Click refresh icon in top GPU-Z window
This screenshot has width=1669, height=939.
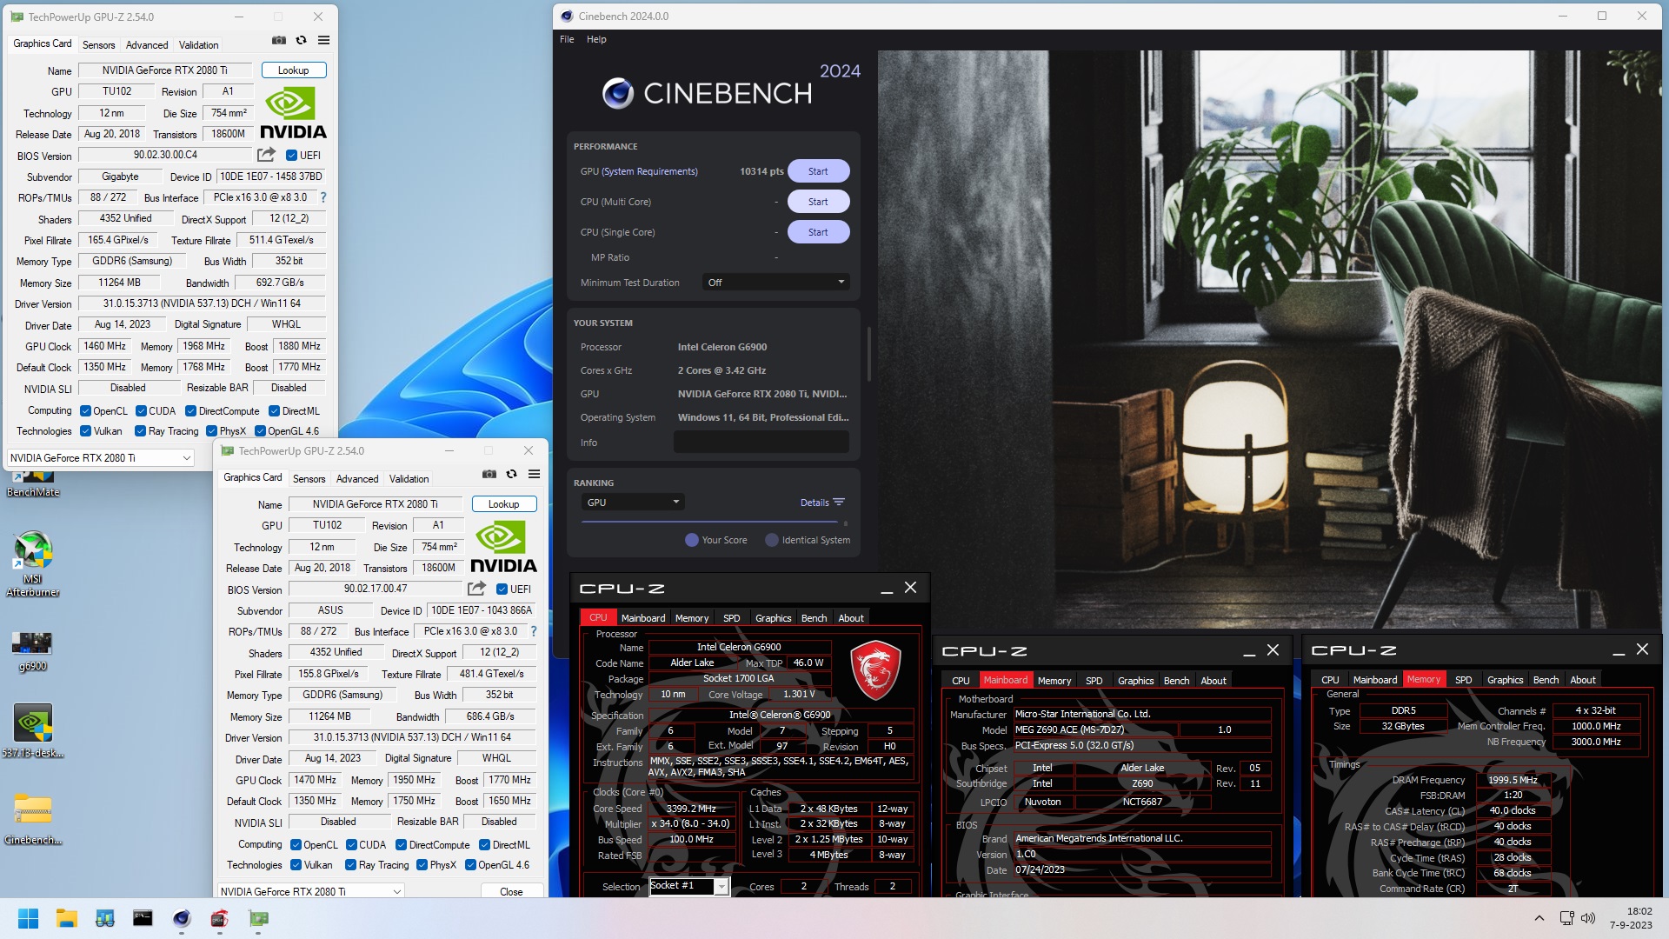tap(301, 40)
